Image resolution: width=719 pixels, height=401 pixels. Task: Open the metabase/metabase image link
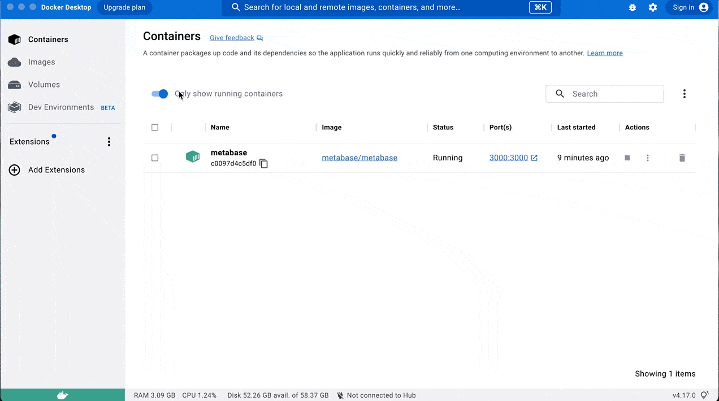[x=359, y=158]
